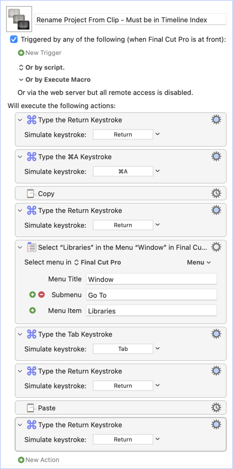The image size is (233, 469).
Task: Open gear menu of the Copy action
Action: tap(216, 193)
